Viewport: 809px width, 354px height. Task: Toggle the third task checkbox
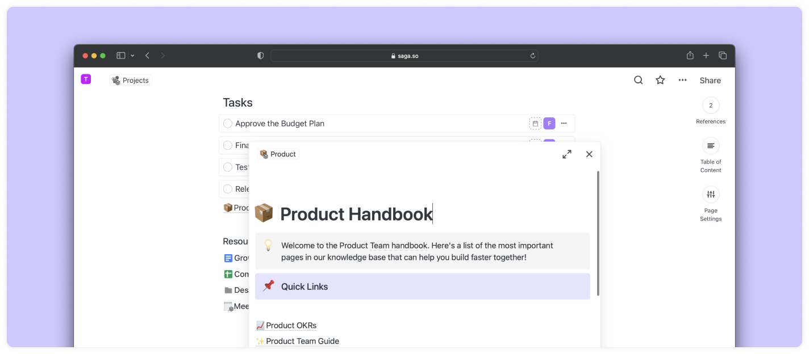coord(228,167)
